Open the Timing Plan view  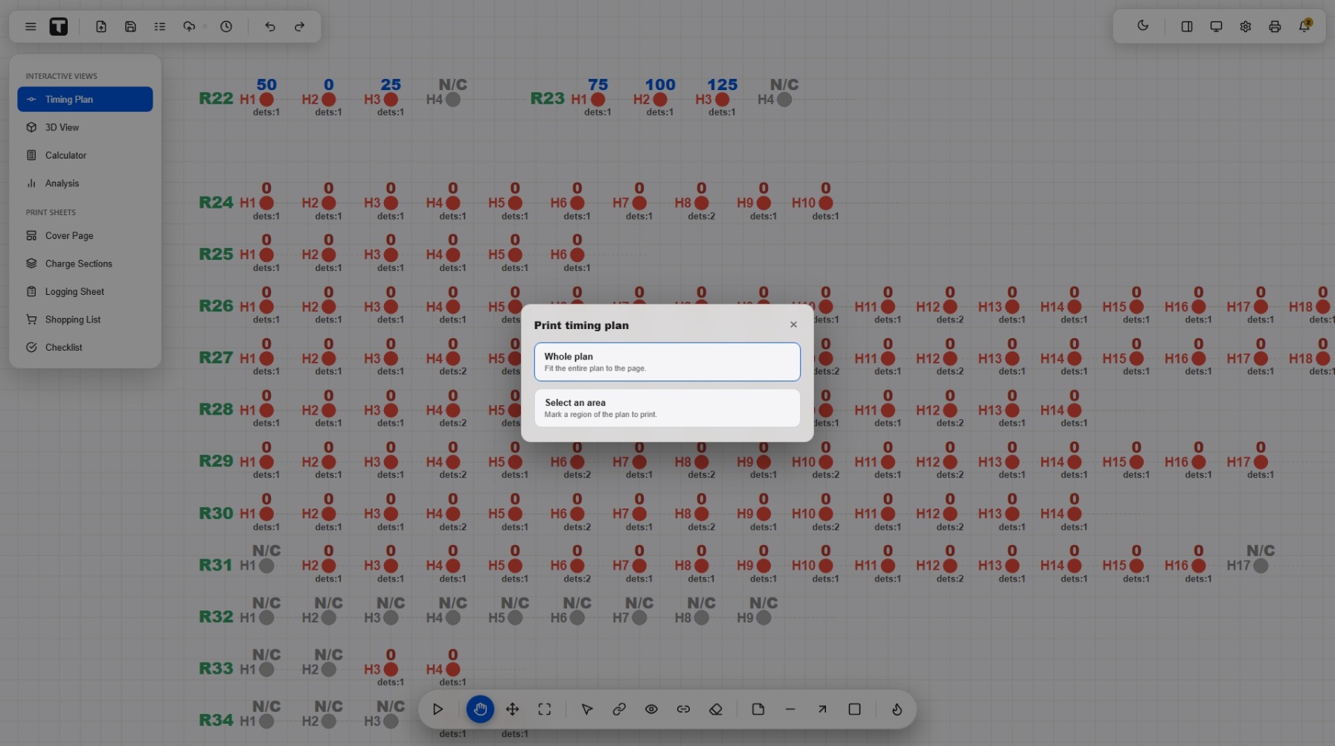[85, 99]
